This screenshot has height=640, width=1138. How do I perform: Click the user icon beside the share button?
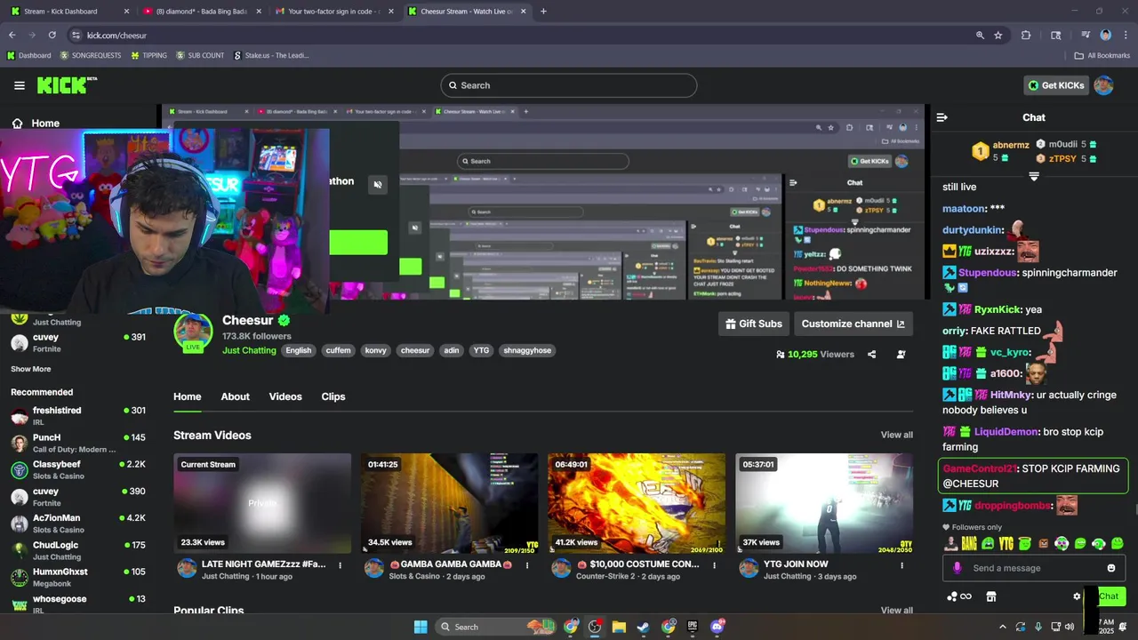pos(901,354)
